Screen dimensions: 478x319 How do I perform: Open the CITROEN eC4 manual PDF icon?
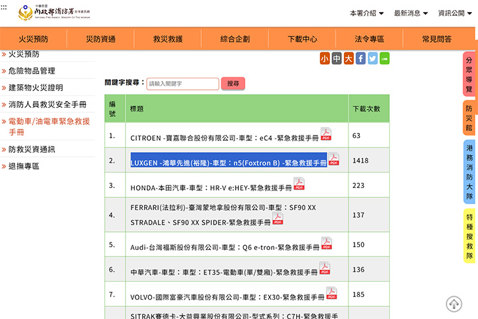[x=326, y=134]
